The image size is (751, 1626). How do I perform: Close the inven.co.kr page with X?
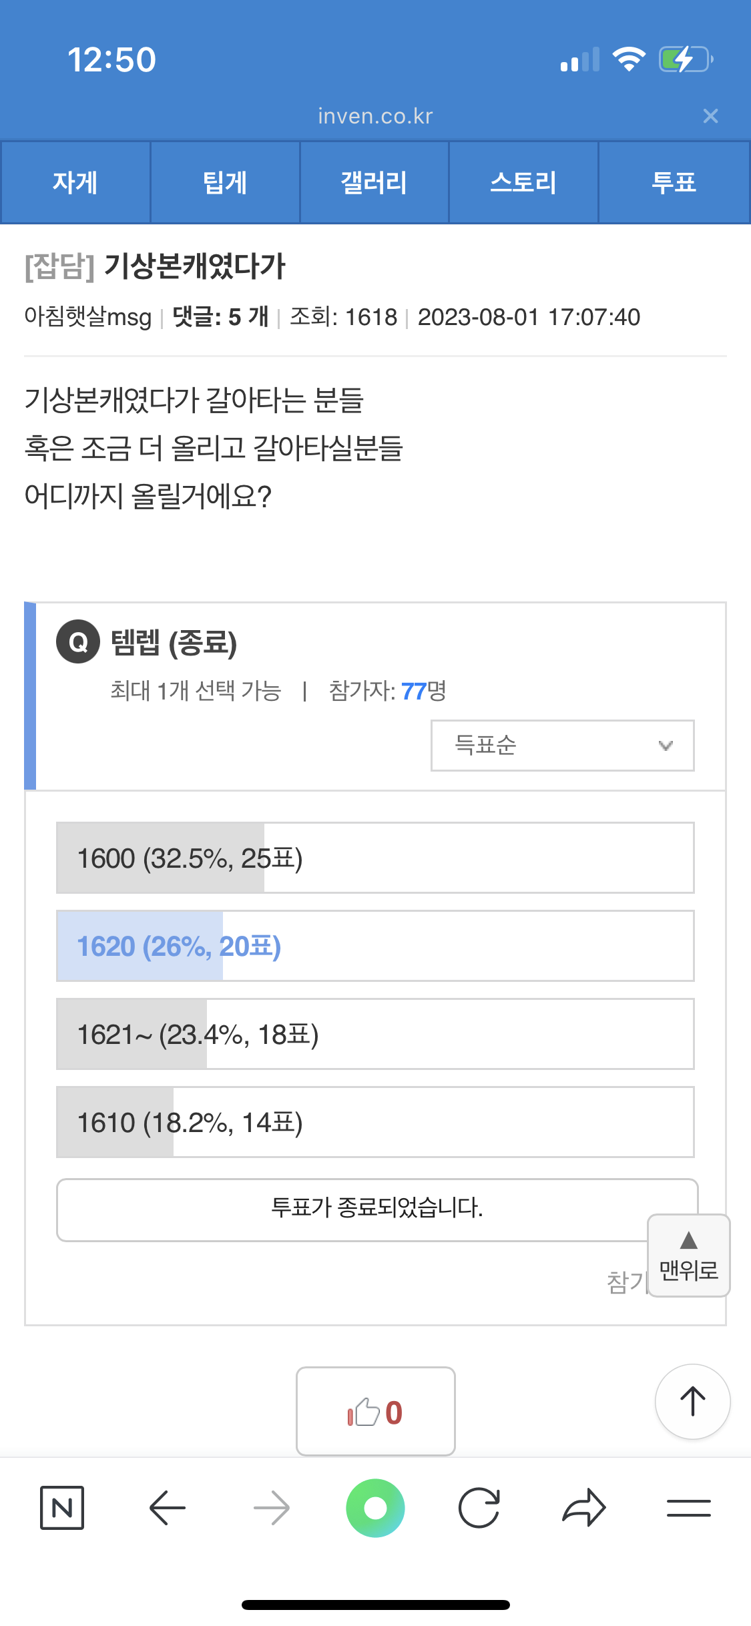(710, 116)
